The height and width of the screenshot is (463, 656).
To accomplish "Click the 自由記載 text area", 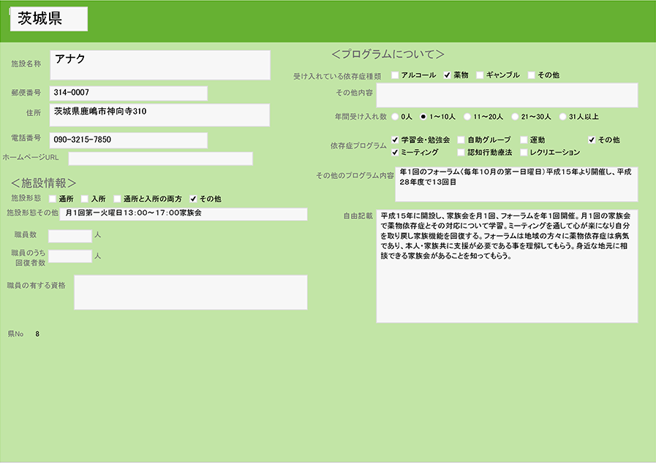I will (x=507, y=267).
